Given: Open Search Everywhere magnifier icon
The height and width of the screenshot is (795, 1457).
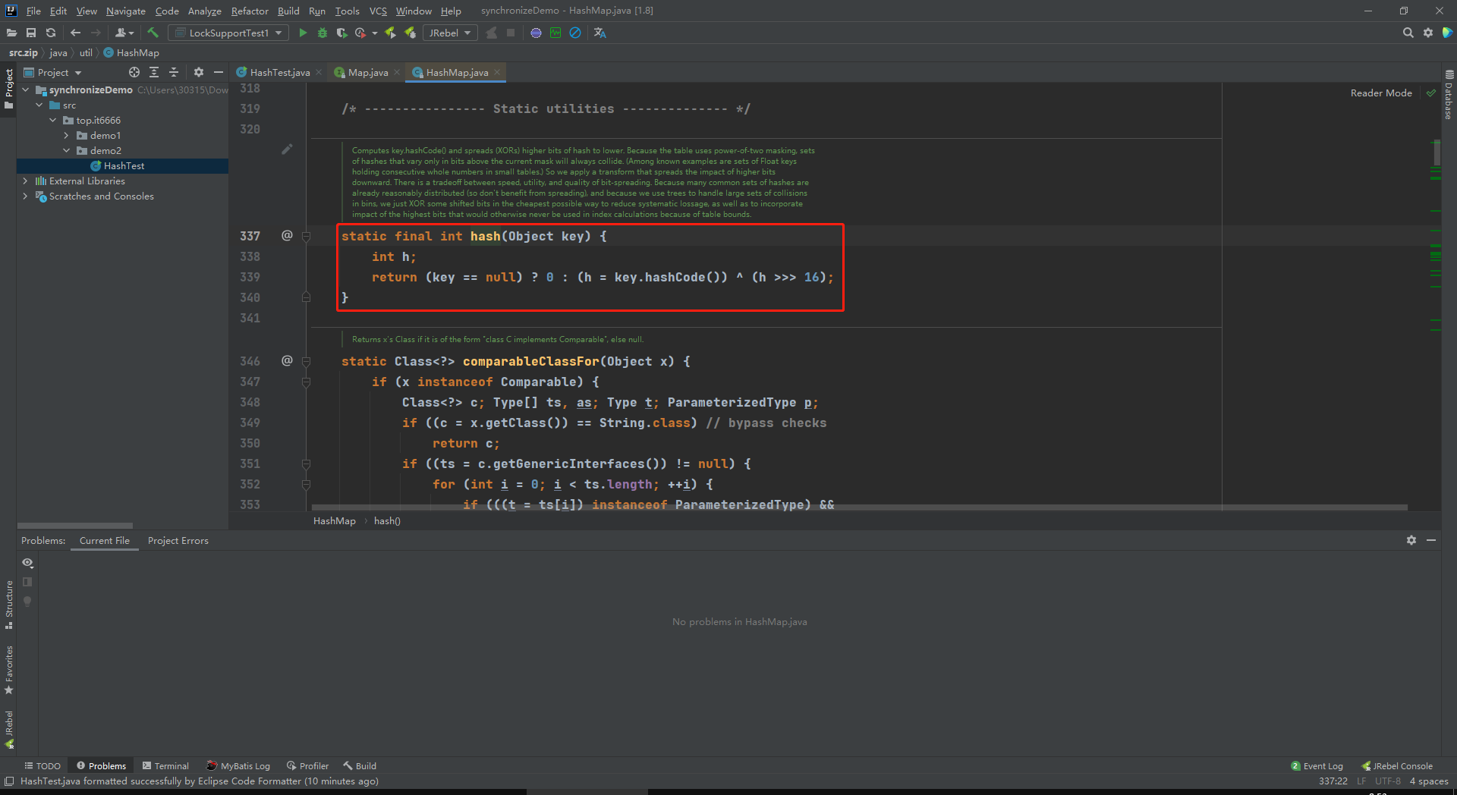Looking at the screenshot, I should tap(1408, 33).
